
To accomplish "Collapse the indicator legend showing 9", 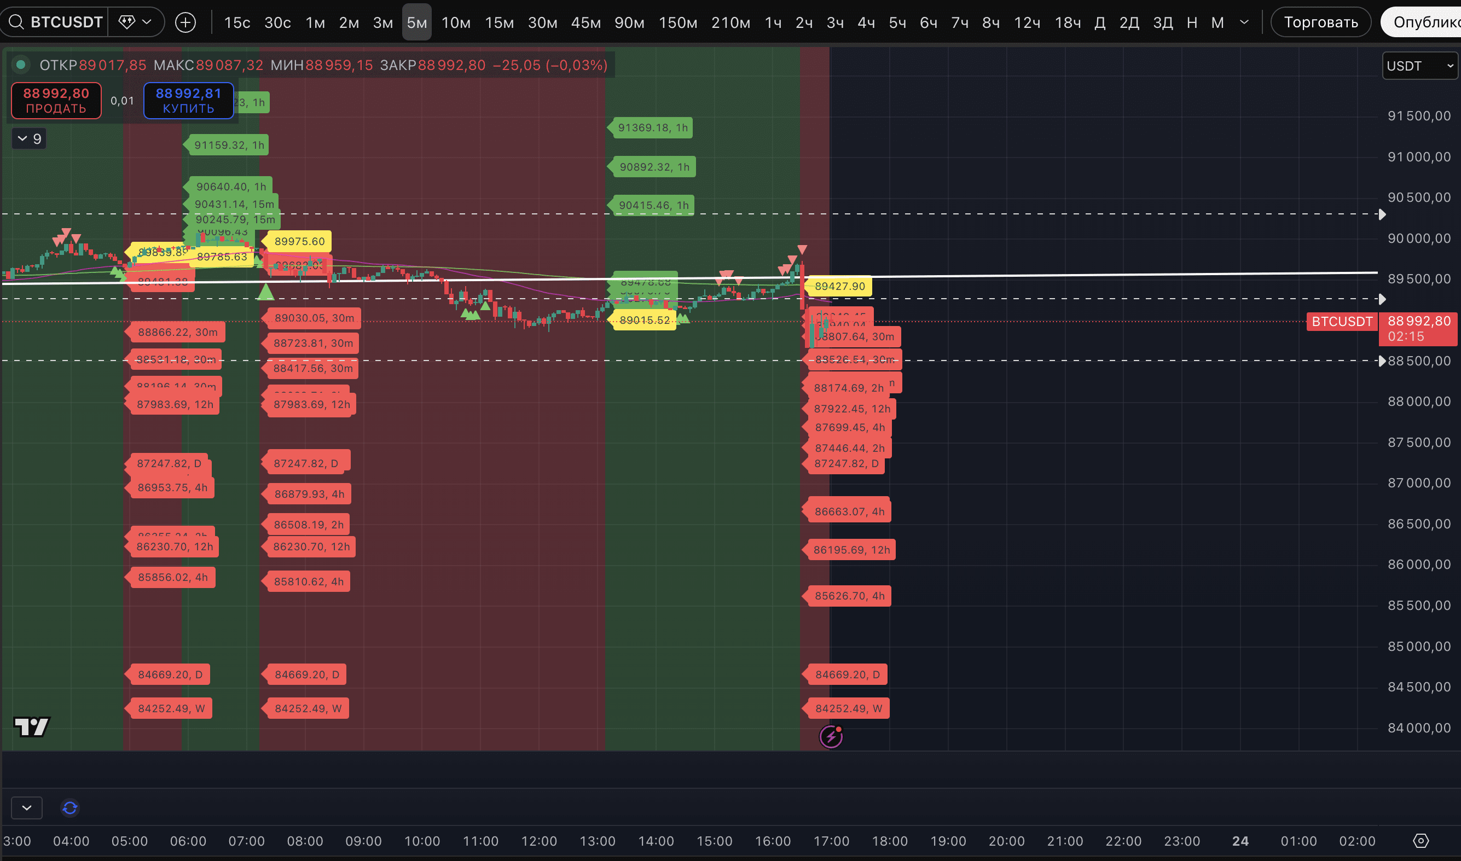I will [29, 138].
